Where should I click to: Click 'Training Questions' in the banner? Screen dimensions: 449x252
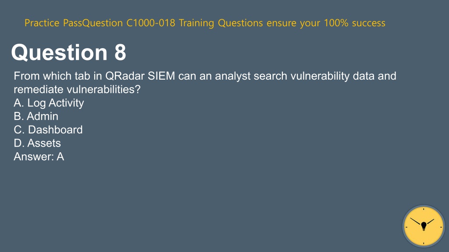pyautogui.click(x=221, y=23)
